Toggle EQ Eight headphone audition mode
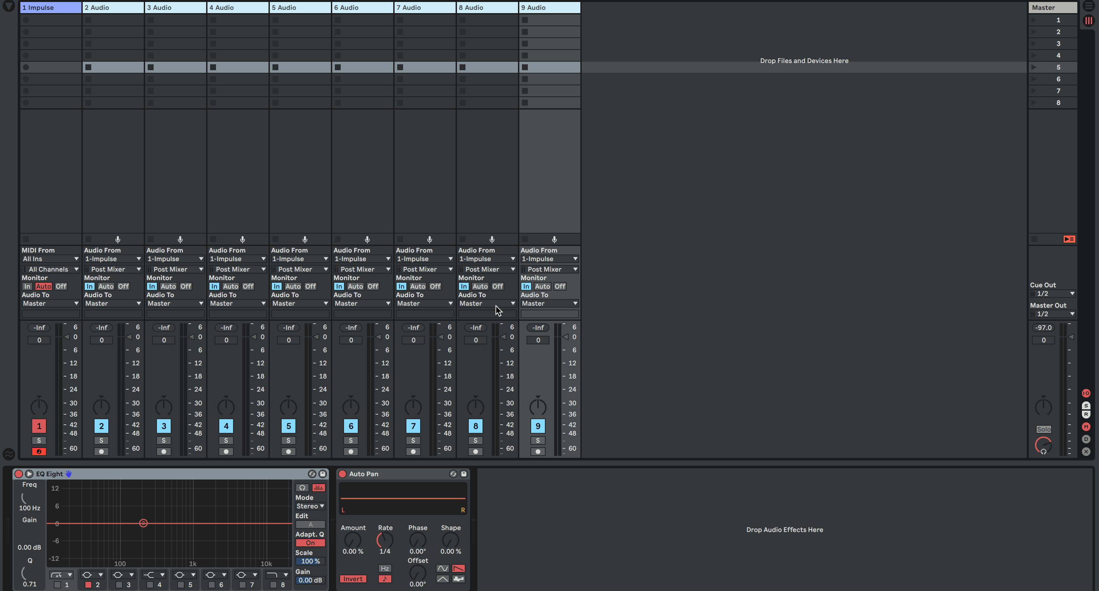Screen dimensions: 1099x591 tap(302, 488)
